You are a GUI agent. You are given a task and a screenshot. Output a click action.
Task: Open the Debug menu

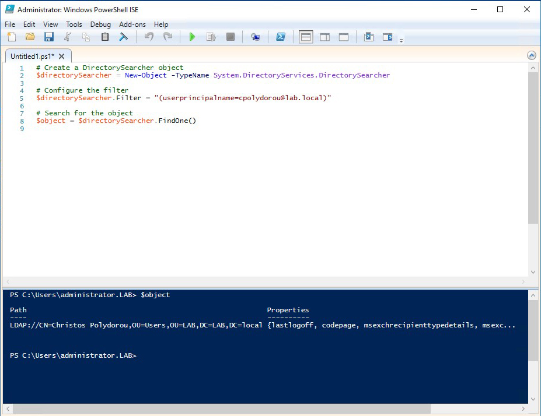pos(100,24)
